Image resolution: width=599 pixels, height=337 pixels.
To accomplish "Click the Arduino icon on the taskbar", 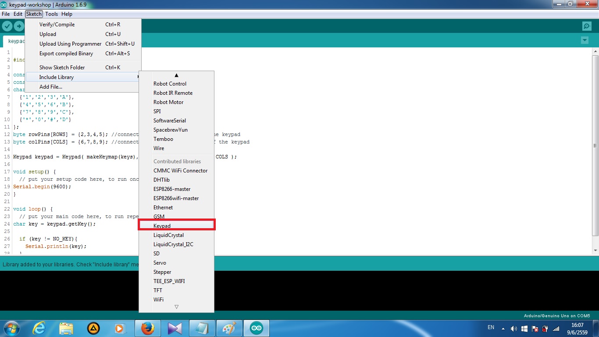I will coord(256,328).
